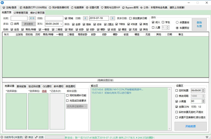The width and height of the screenshot is (211, 139).
Task: Toggle the 同城 checkbox
Action: click(x=66, y=18)
